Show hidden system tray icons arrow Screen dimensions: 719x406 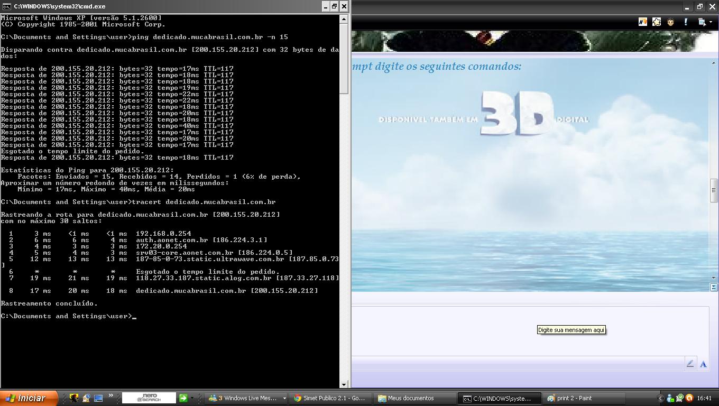point(660,398)
